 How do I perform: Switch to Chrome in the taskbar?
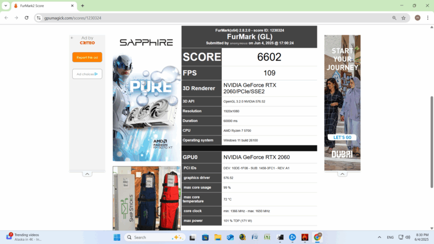(317, 237)
